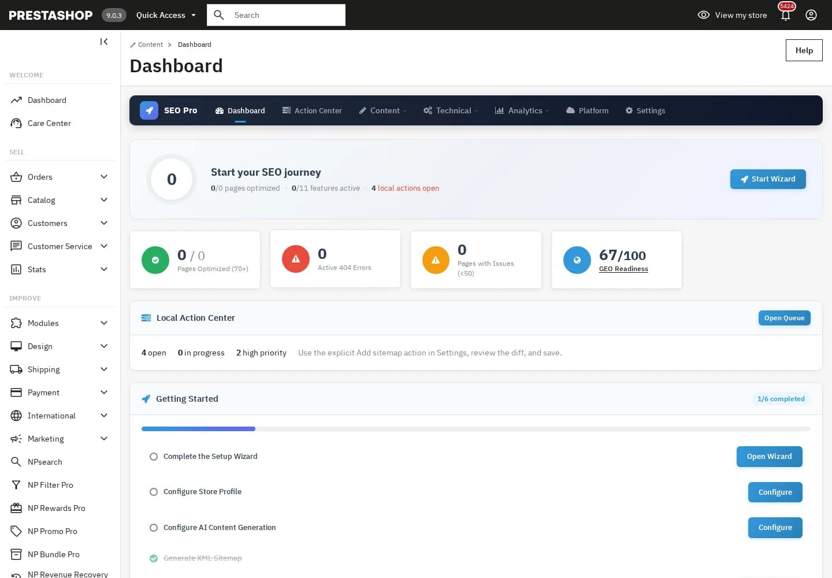Viewport: 832px width, 578px height.
Task: Click the Catalog store icon
Action: tap(16, 200)
